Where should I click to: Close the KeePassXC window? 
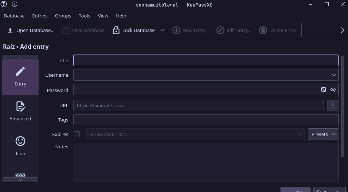[343, 4]
